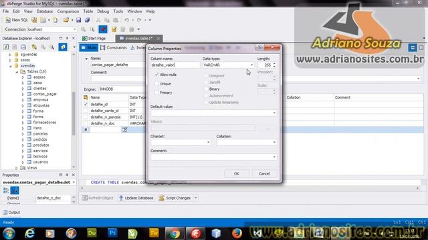Enable the Primary checkbox
The image size is (428, 240).
(x=156, y=93)
